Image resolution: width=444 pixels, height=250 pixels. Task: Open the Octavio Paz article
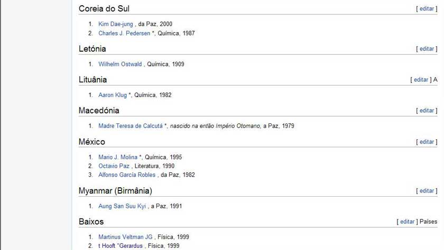point(114,166)
